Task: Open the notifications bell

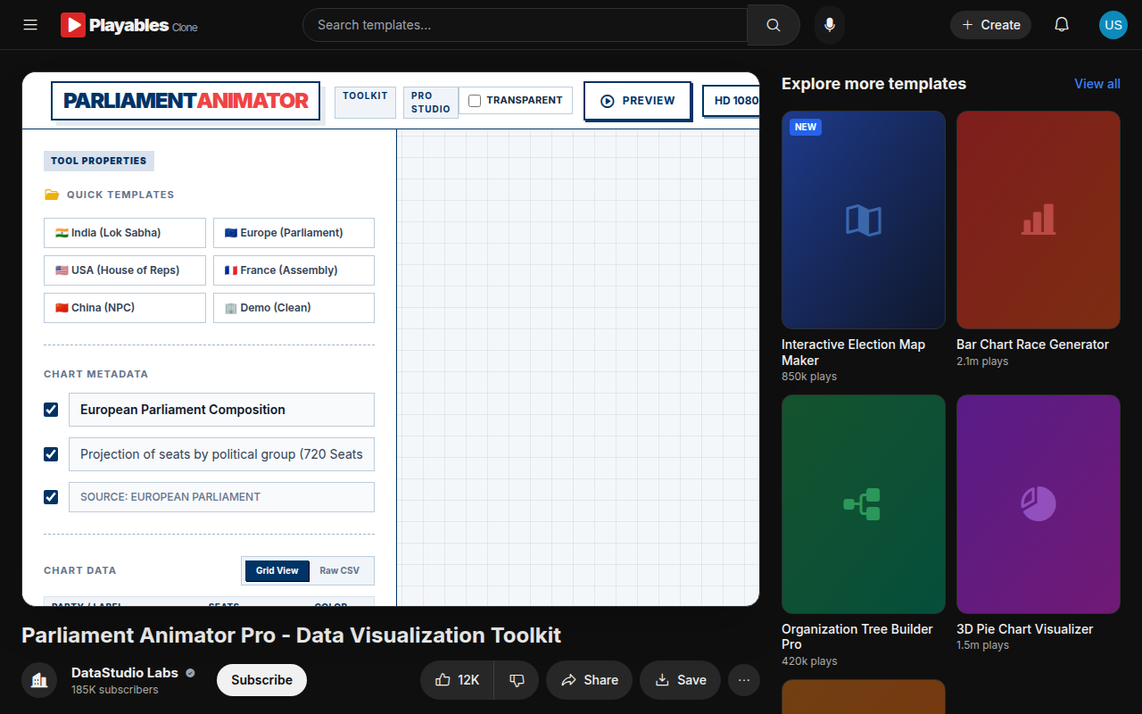Action: coord(1062,25)
